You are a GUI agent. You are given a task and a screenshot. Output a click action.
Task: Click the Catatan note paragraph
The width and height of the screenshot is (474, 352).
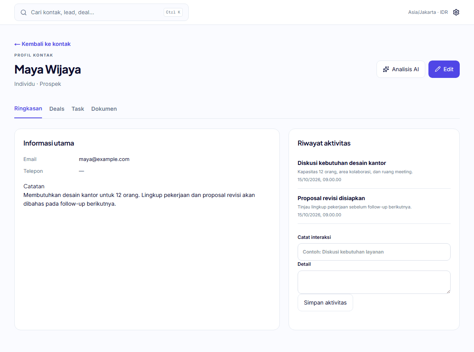point(139,199)
